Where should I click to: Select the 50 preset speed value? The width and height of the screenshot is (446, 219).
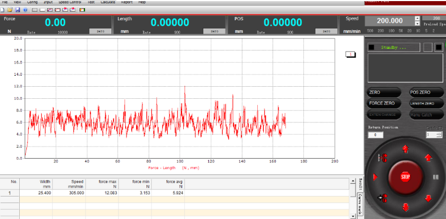(x=402, y=31)
